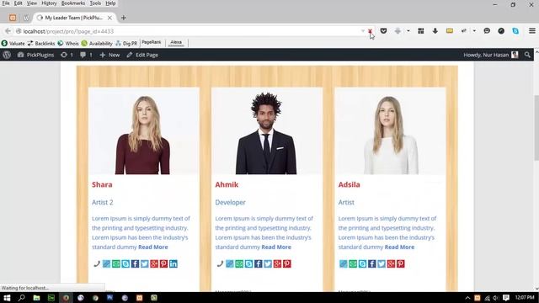Open the Firefox hamburger menu
The width and height of the screenshot is (539, 303).
pos(532,31)
